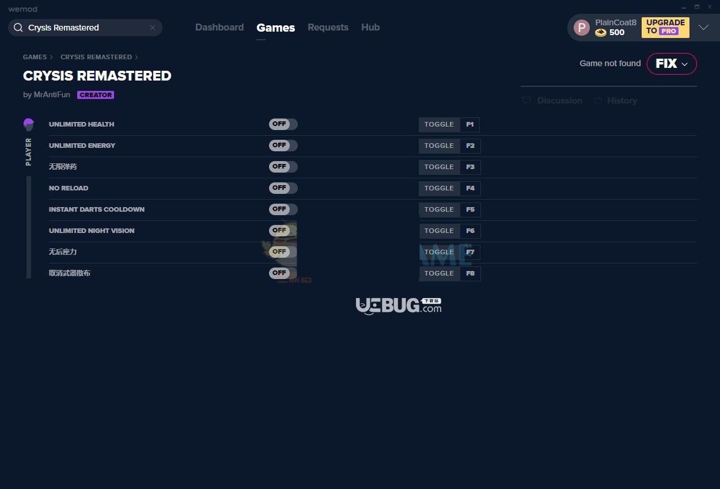Screen dimensions: 720x489
Task: Click the purple CREATOR badge
Action: 96,95
